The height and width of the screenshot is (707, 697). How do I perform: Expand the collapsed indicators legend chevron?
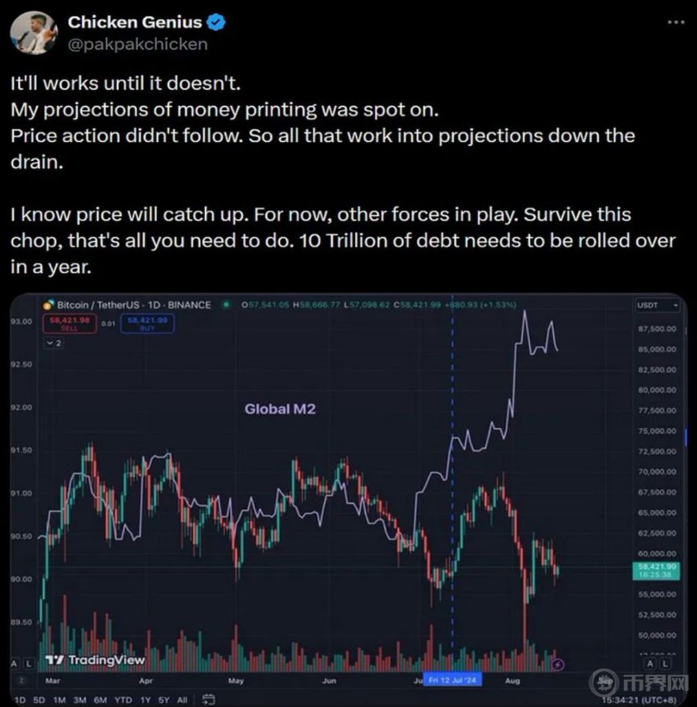pos(54,342)
